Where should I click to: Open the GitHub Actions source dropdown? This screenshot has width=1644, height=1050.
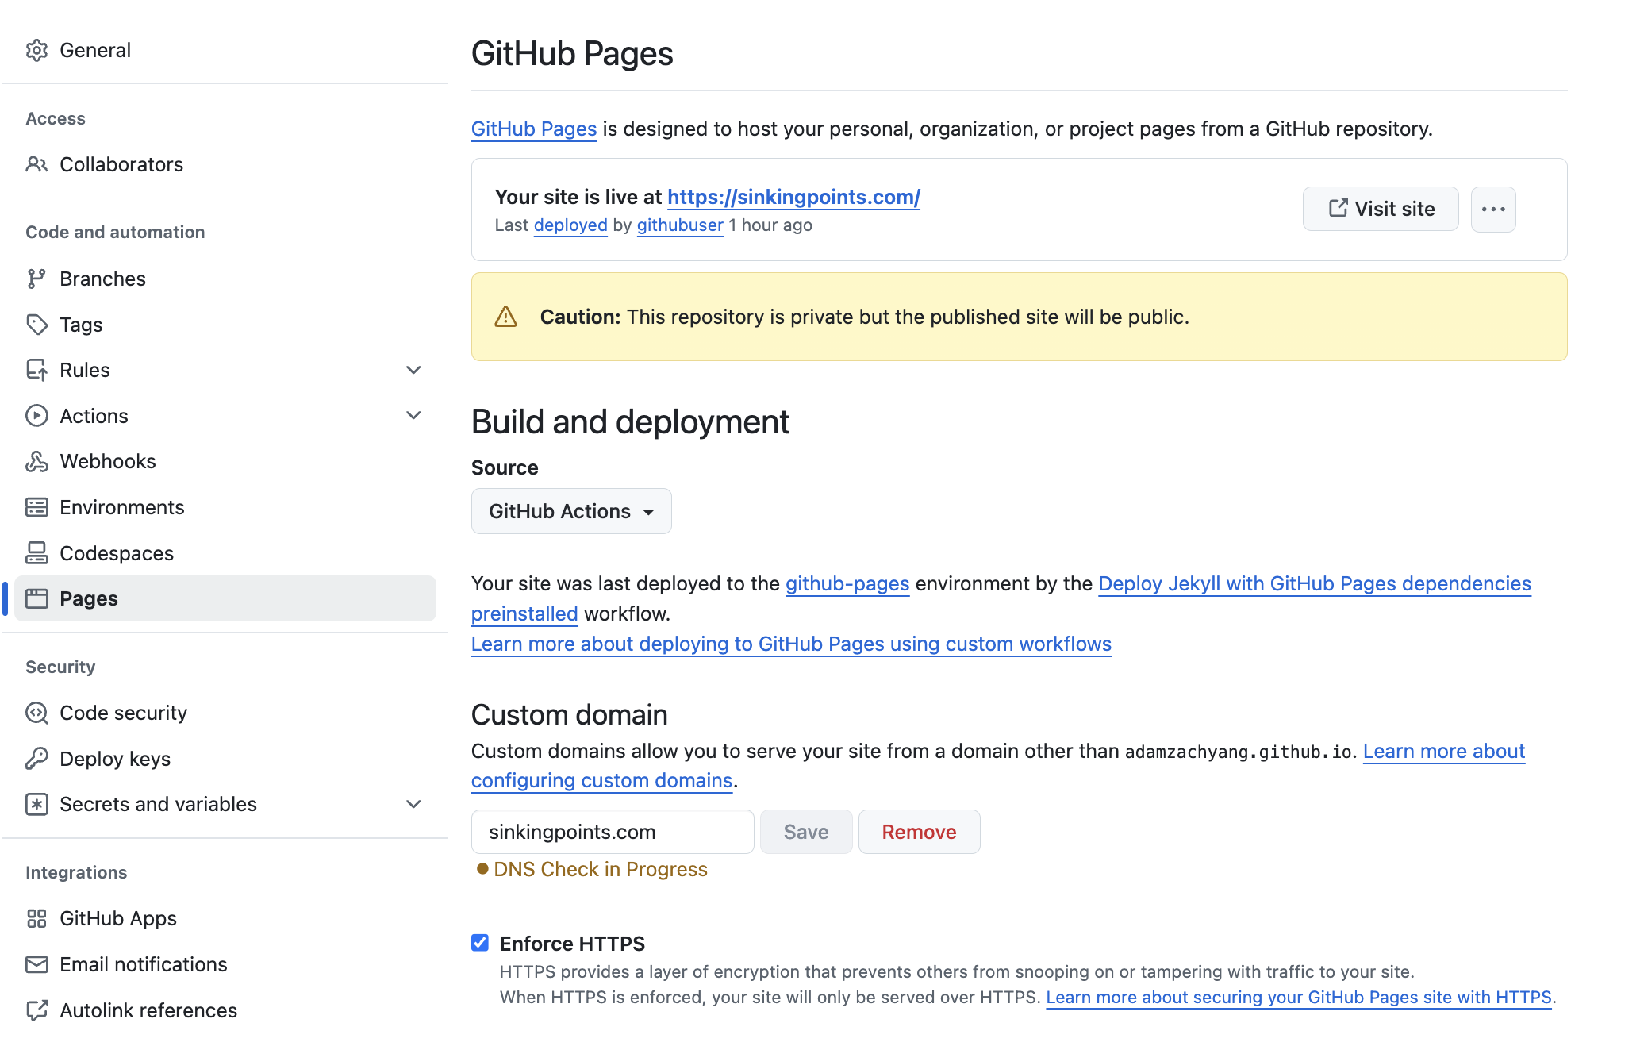click(x=573, y=512)
